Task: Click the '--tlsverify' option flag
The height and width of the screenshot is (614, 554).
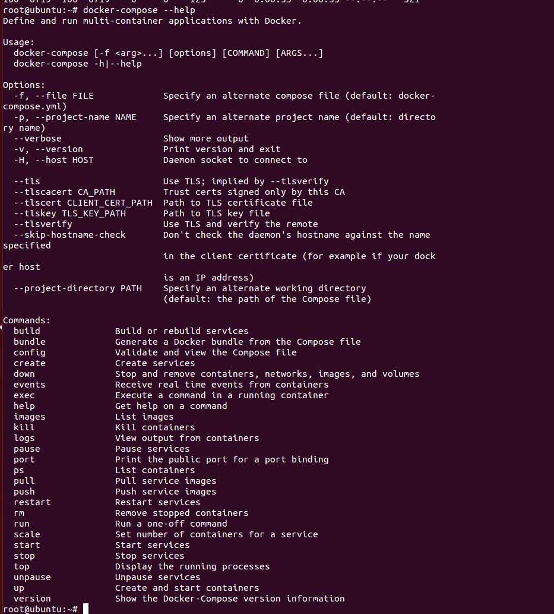Action: (x=43, y=224)
